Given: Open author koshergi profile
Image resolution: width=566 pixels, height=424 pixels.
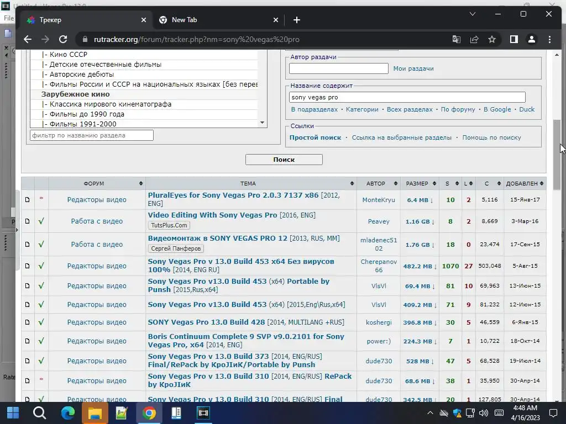Looking at the screenshot, I should point(378,322).
